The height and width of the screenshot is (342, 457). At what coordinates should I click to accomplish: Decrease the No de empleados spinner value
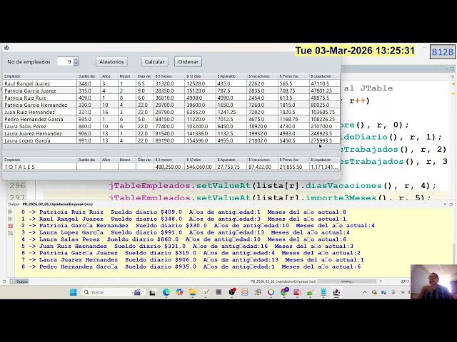[76, 64]
